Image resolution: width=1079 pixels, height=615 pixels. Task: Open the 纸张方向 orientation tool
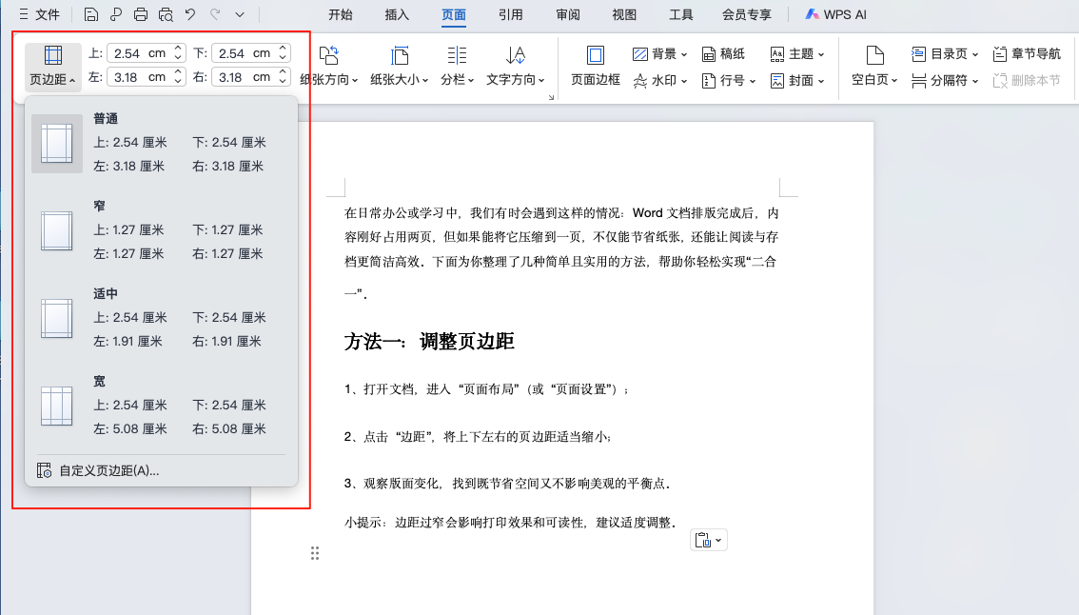pos(329,65)
